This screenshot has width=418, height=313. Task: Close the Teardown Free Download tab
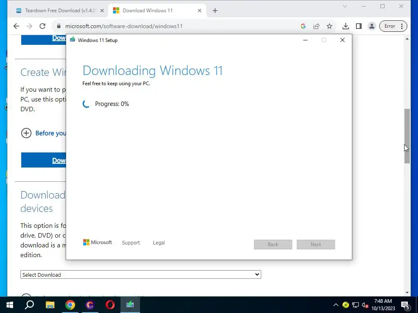tap(102, 11)
